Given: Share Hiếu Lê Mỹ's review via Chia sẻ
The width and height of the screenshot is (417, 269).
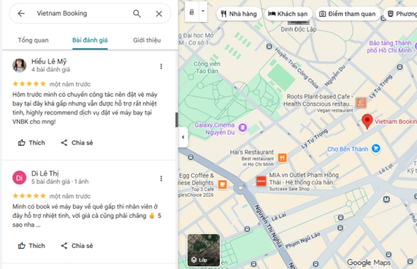Looking at the screenshot, I should coord(77,143).
